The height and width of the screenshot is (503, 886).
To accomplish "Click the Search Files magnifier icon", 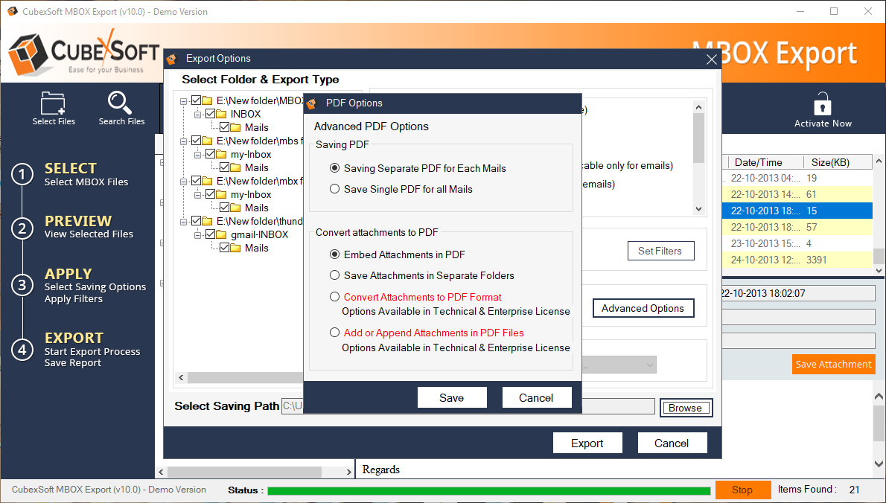I will coord(121,103).
